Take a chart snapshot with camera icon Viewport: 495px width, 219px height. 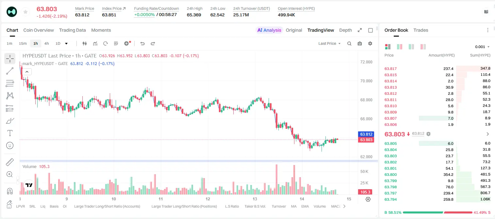tap(360, 43)
